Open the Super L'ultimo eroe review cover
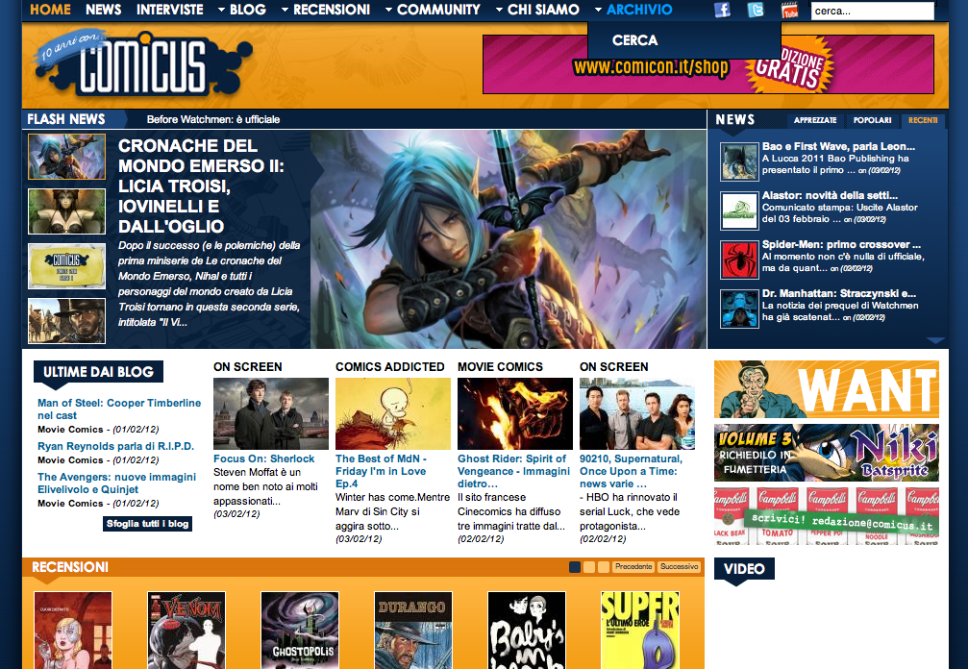The width and height of the screenshot is (968, 669). (x=640, y=631)
